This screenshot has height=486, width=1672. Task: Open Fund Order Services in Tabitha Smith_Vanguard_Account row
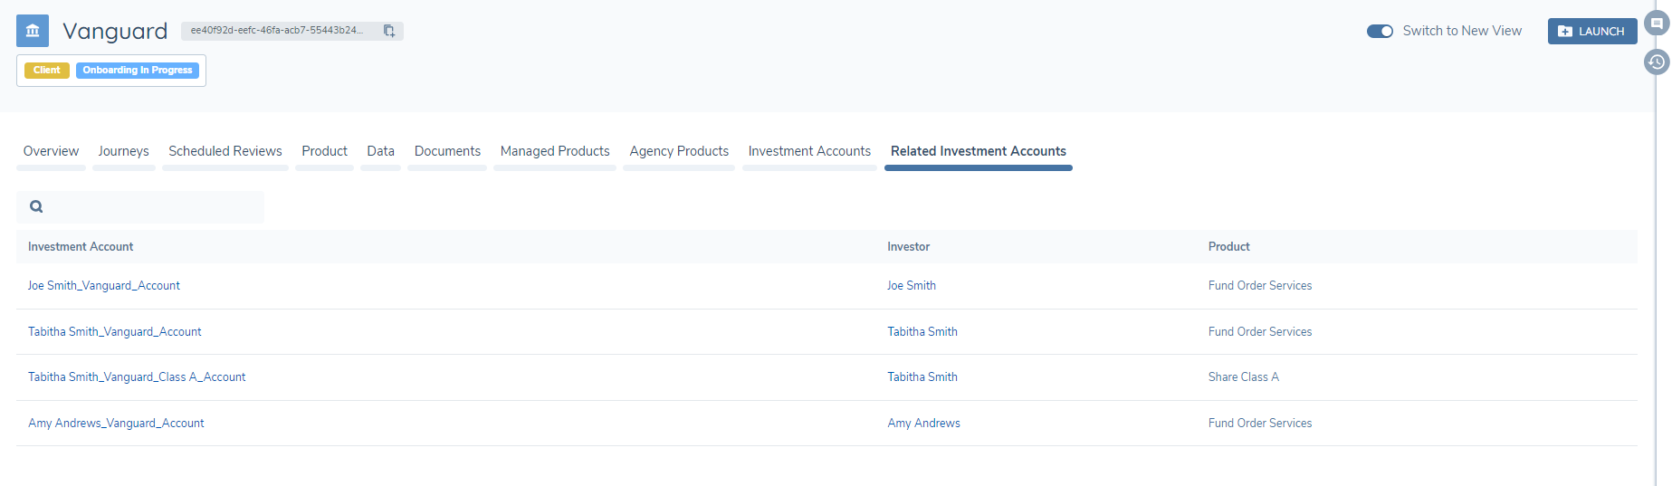pos(1260,331)
